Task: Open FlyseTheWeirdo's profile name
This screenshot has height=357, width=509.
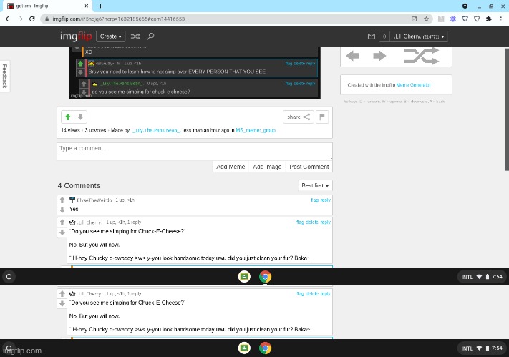Action: tap(94, 200)
